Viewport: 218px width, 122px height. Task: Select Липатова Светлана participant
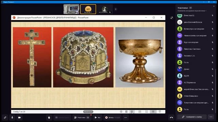tap(195, 49)
